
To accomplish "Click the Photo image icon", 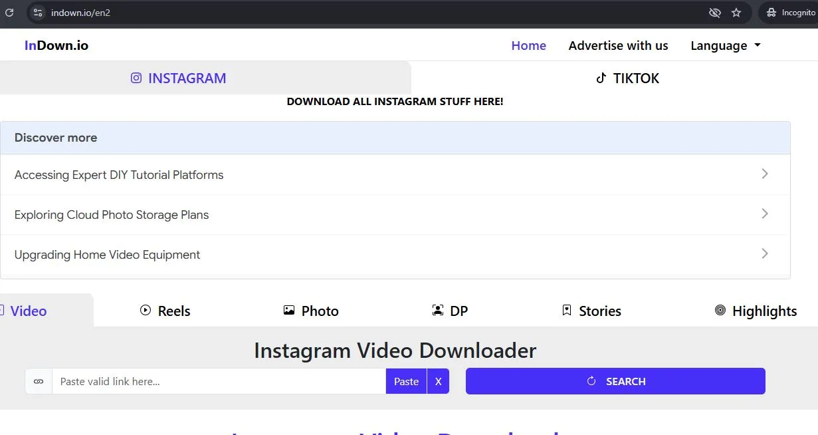I will pyautogui.click(x=289, y=310).
